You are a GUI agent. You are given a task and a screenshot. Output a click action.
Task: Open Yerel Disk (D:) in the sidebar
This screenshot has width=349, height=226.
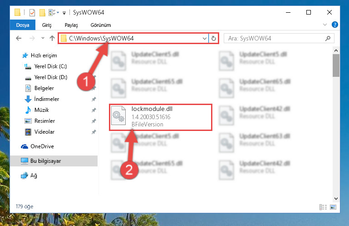[x=50, y=77]
